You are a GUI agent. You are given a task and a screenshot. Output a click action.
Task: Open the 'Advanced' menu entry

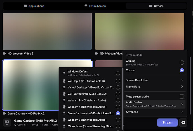coord(155,112)
